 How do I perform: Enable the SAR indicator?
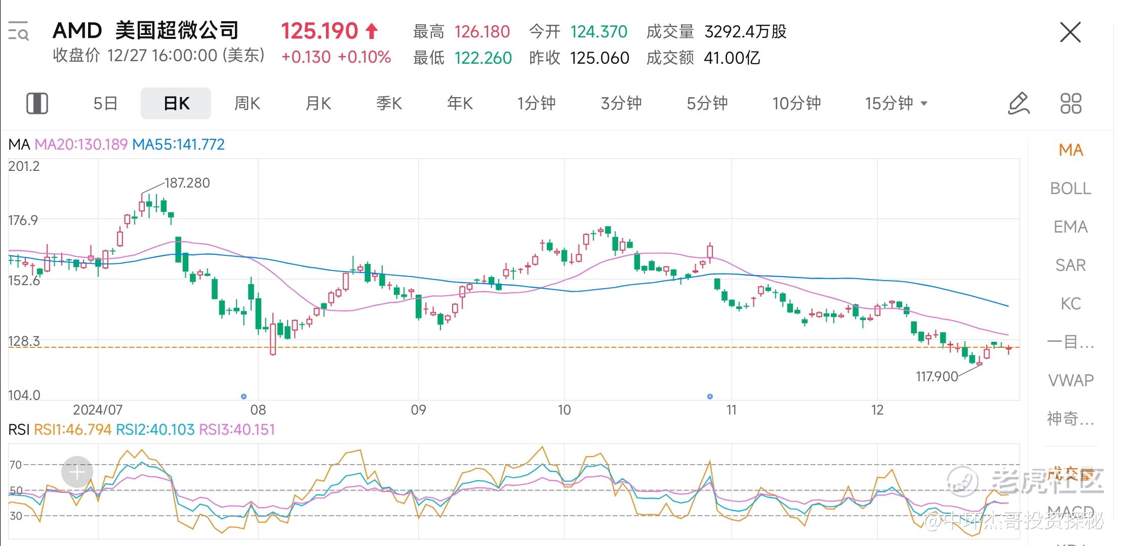pyautogui.click(x=1071, y=265)
